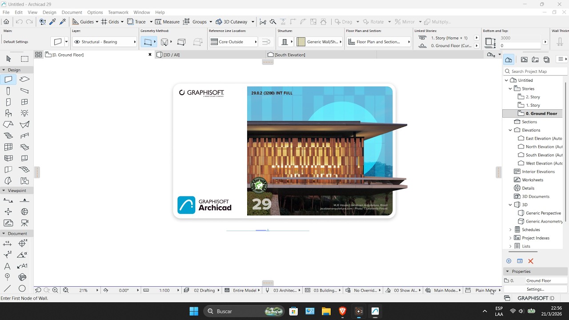
Task: Choose the Fill hatch tool
Action: click(22, 277)
